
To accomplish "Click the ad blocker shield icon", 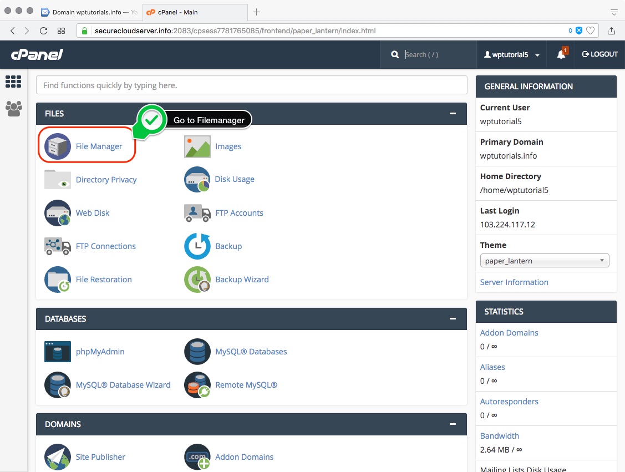I will (579, 31).
